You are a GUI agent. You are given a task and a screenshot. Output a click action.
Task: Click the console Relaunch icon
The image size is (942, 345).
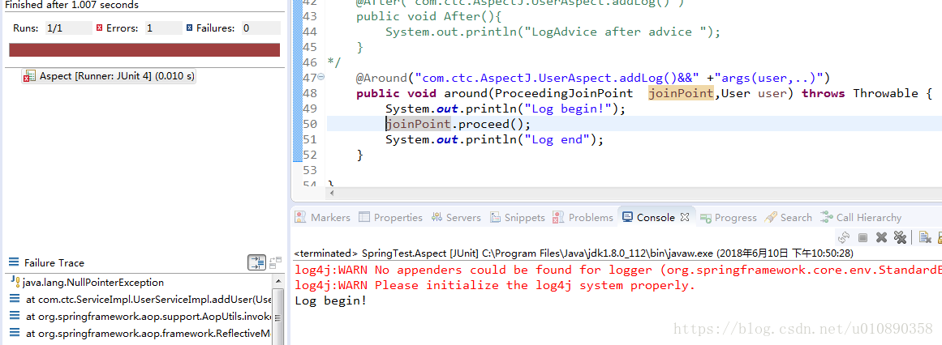tap(843, 237)
